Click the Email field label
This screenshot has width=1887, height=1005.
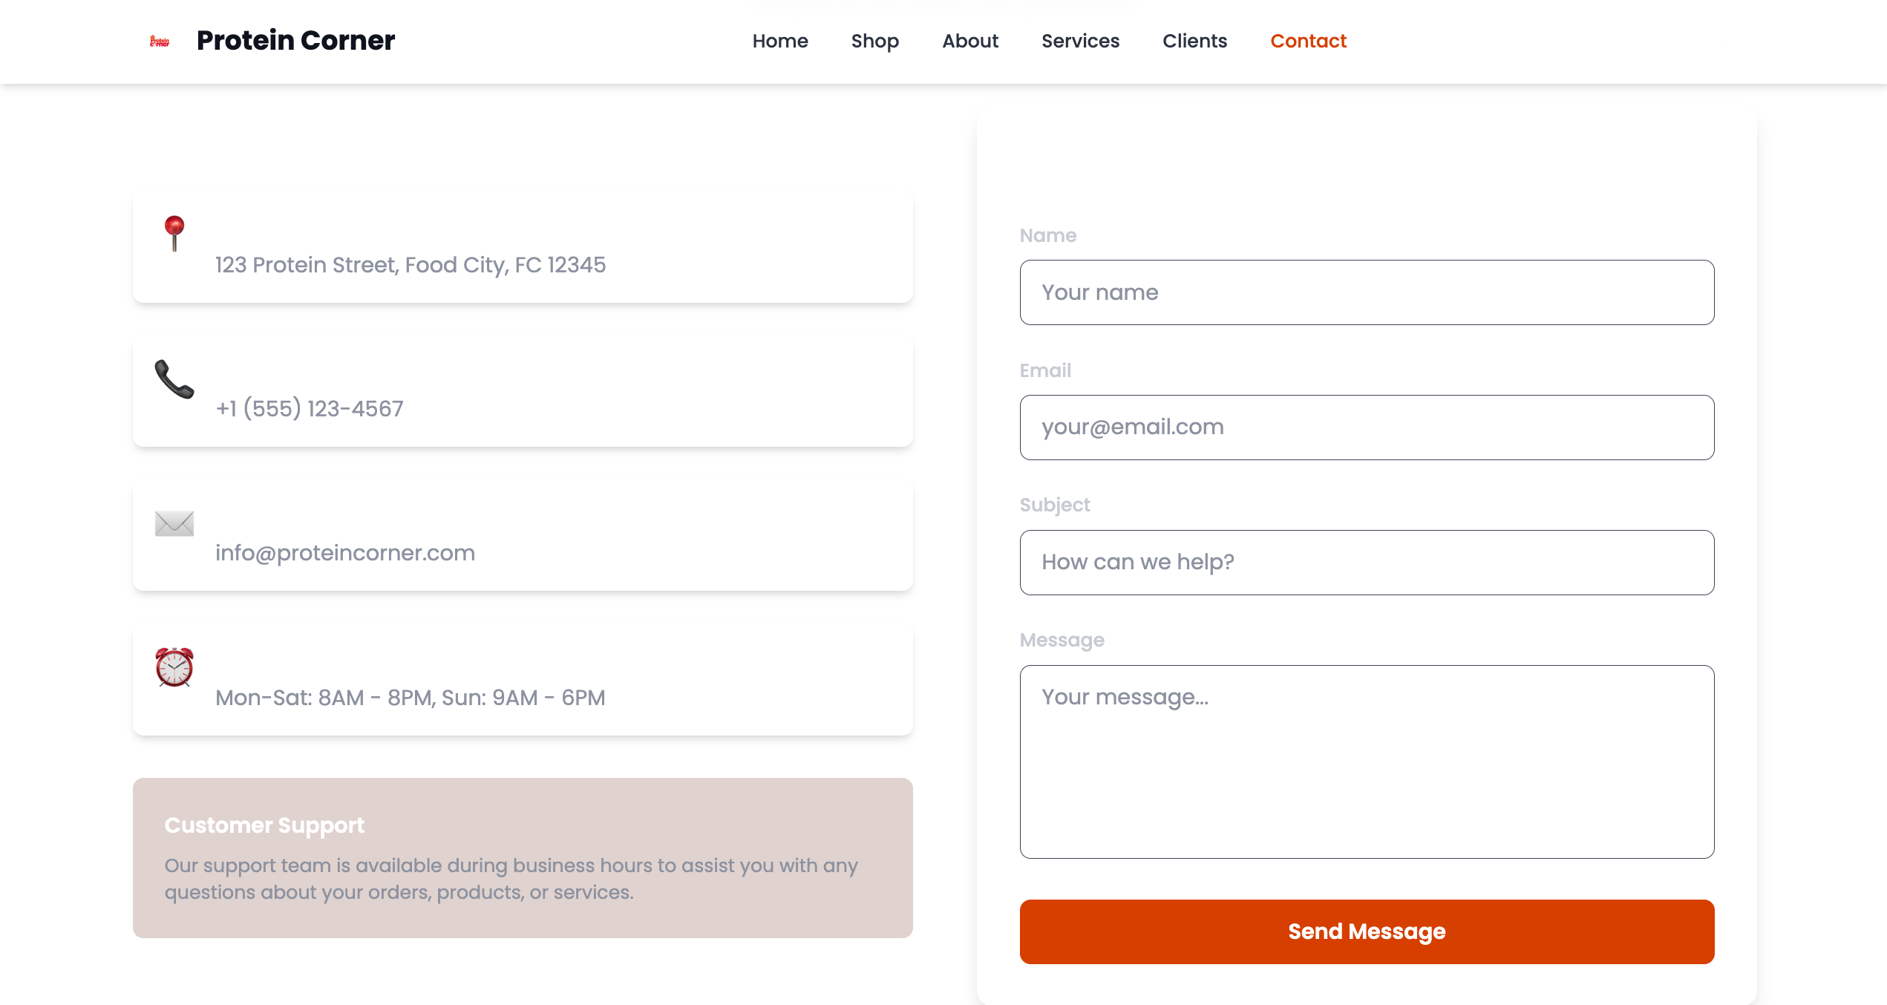pyautogui.click(x=1045, y=370)
